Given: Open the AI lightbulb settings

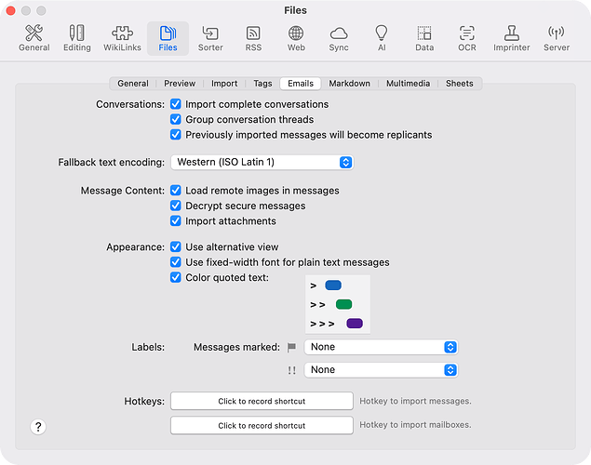Looking at the screenshot, I should point(381,38).
